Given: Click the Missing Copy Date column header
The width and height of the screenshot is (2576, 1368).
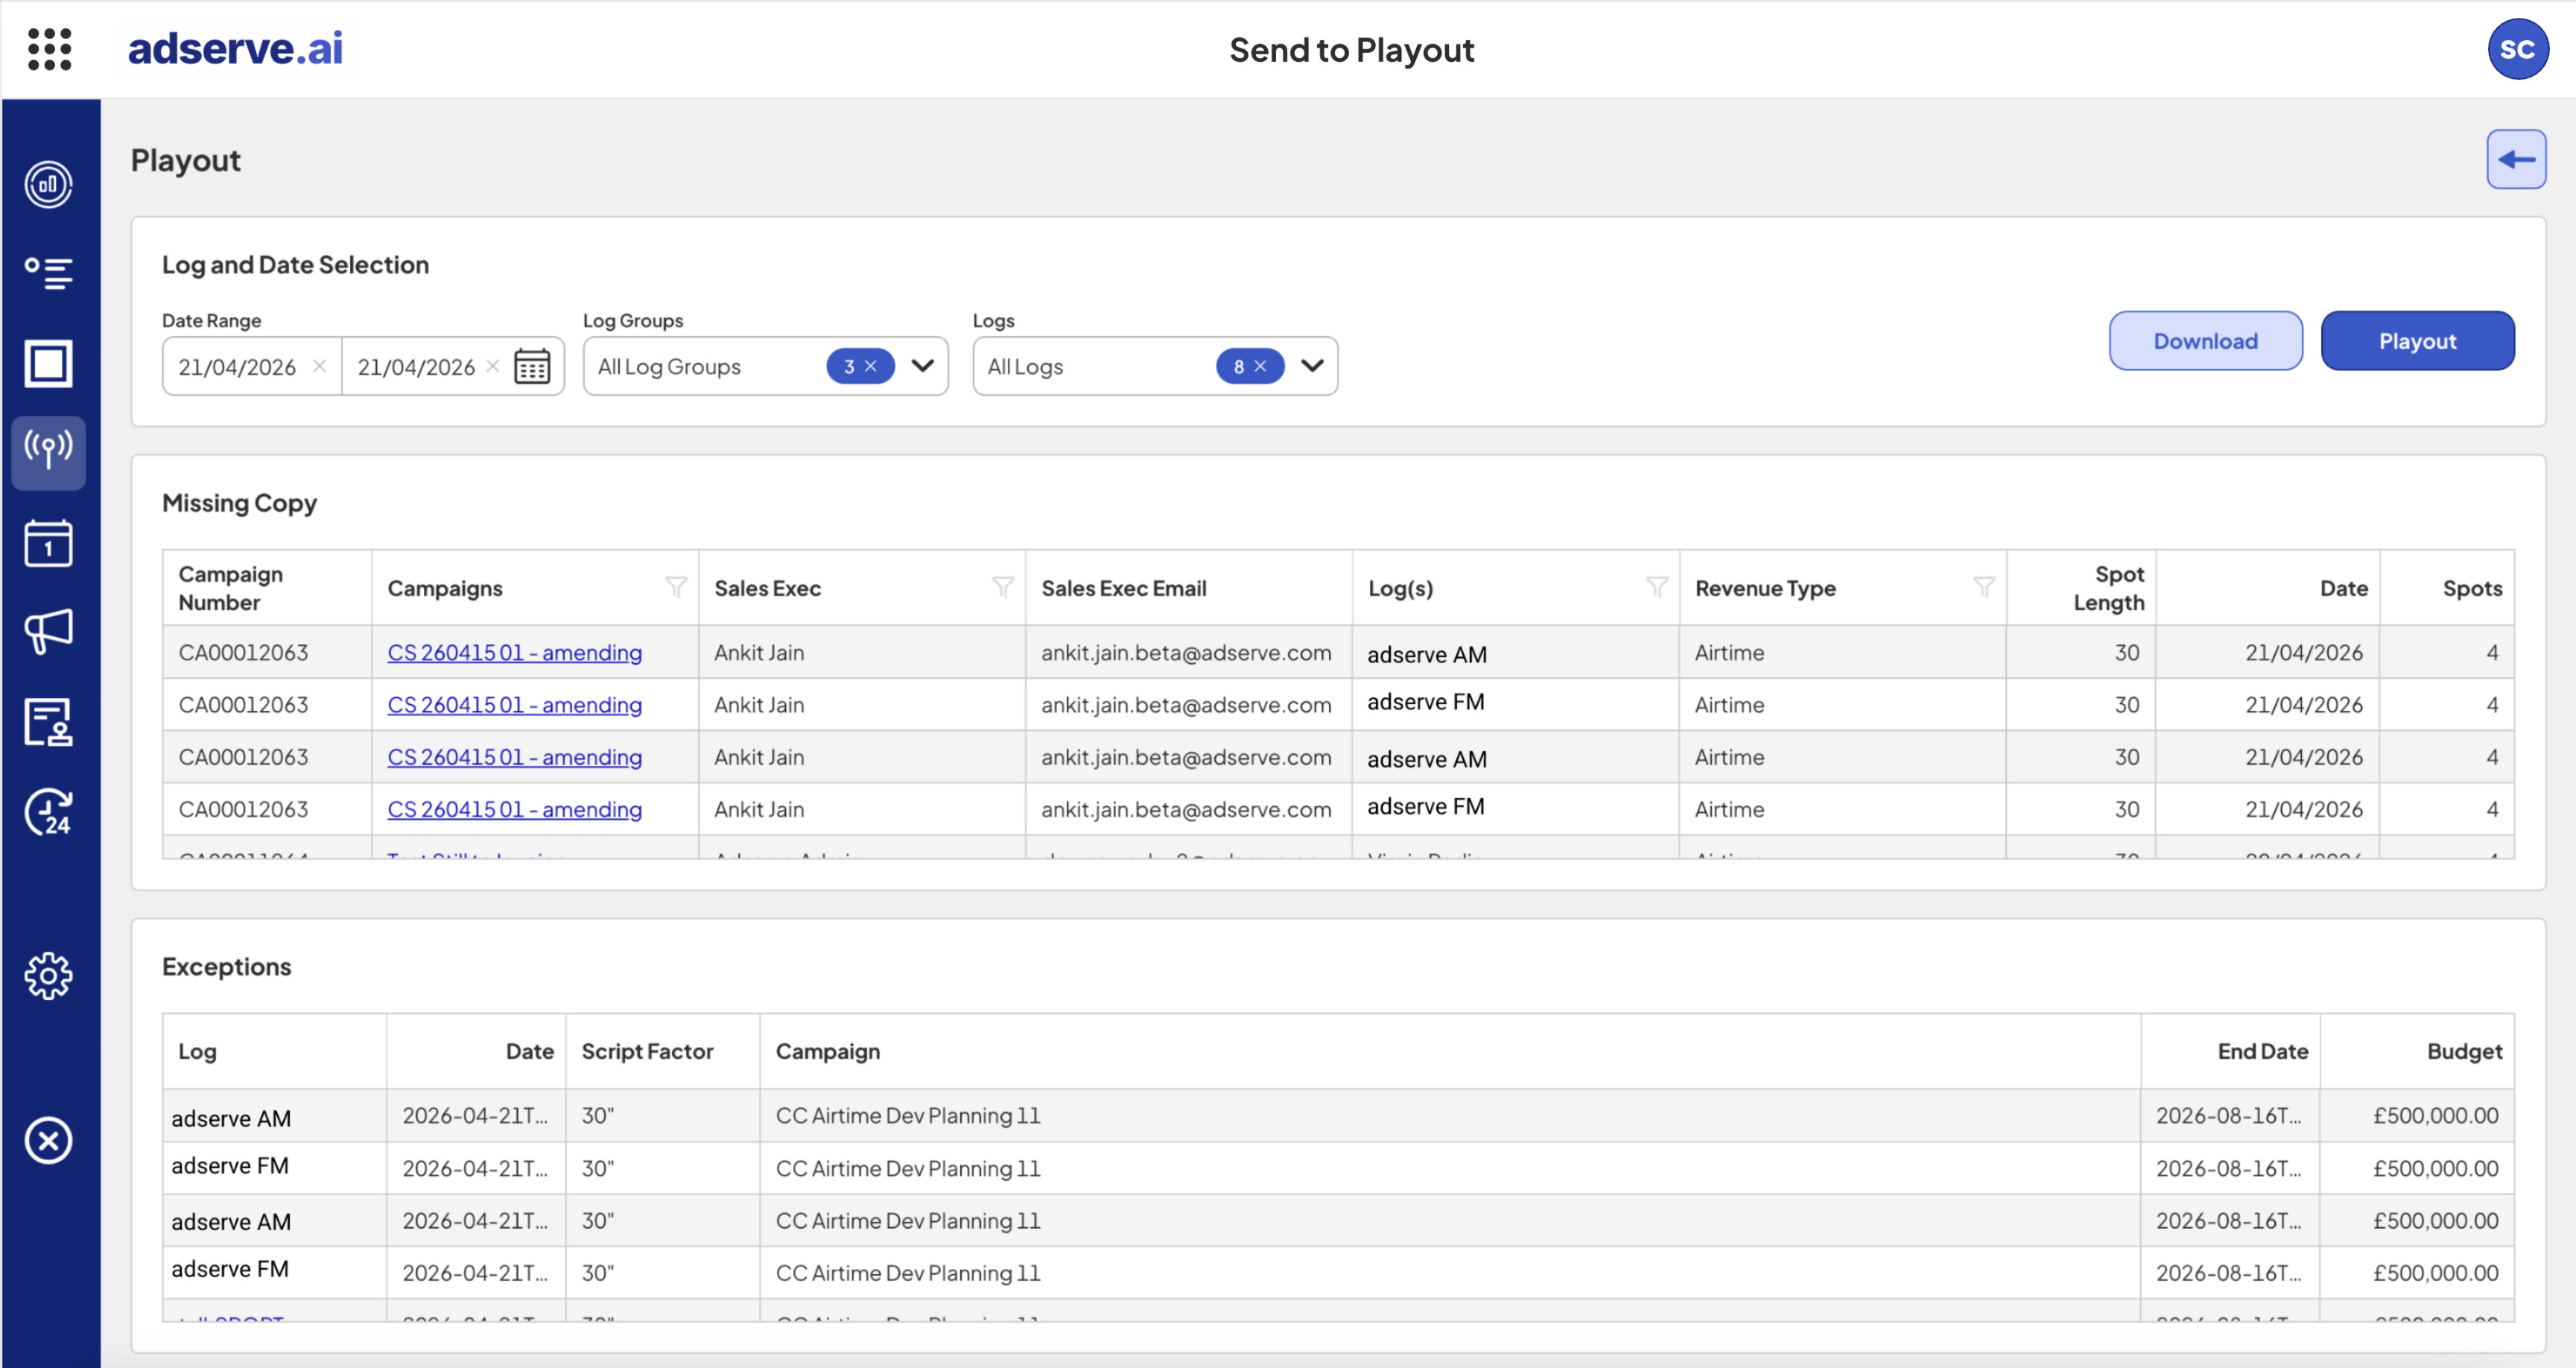Looking at the screenshot, I should click(x=2267, y=588).
